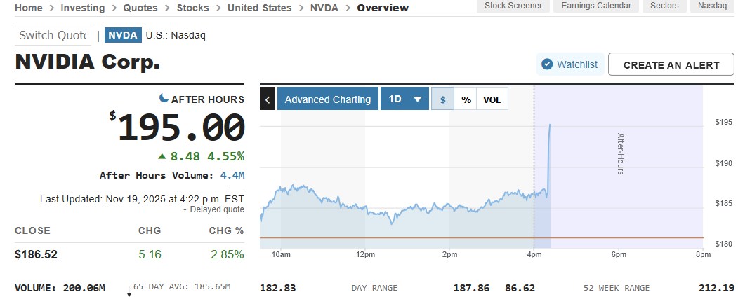Open the Stock Screener tab
This screenshot has height=297, width=738.
click(513, 6)
